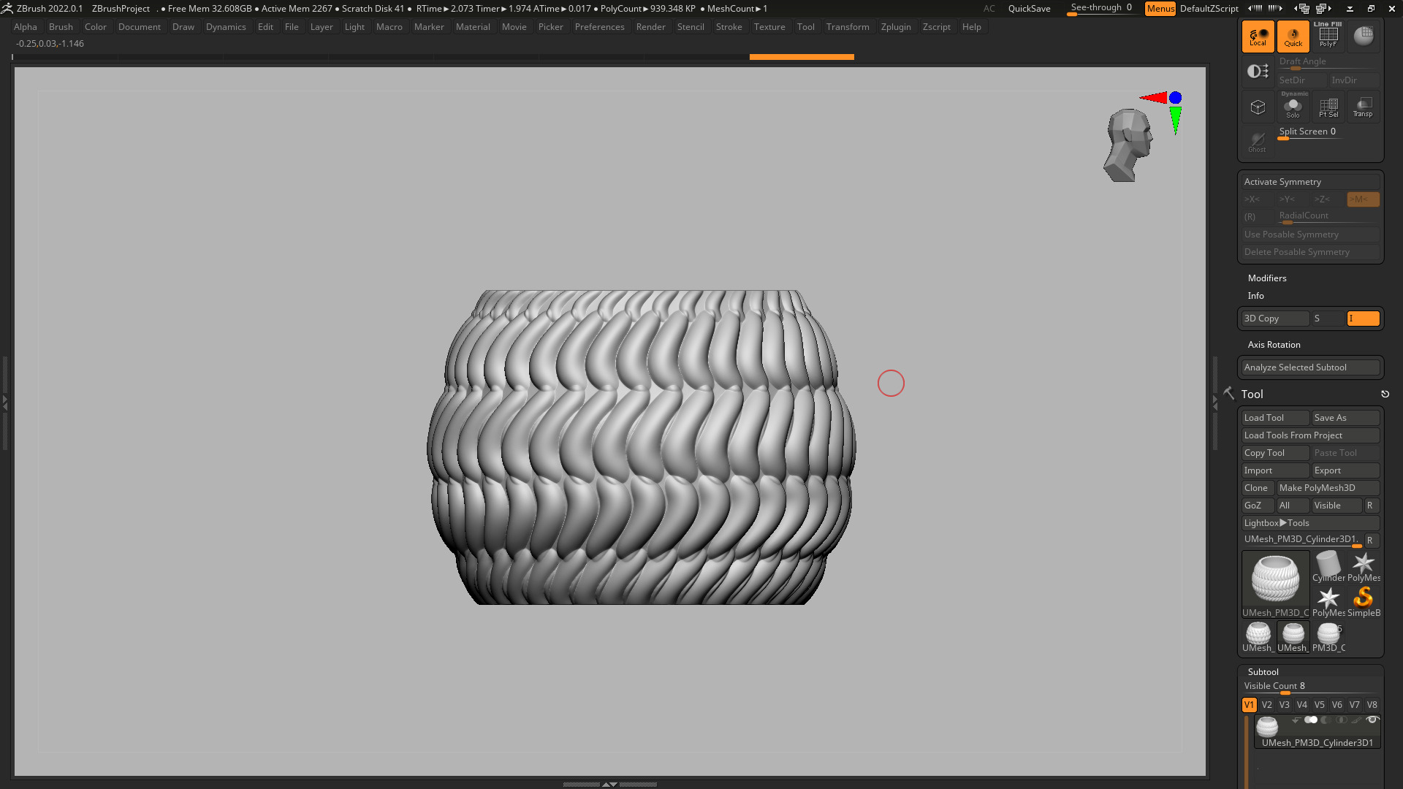Select the PM3D_C tool thumbnail
The width and height of the screenshot is (1403, 789).
click(1328, 637)
